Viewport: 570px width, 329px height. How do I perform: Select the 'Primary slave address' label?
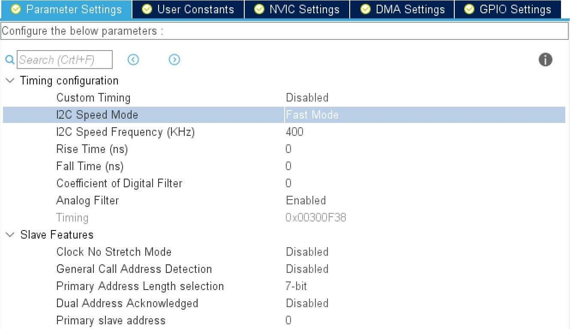(x=111, y=320)
